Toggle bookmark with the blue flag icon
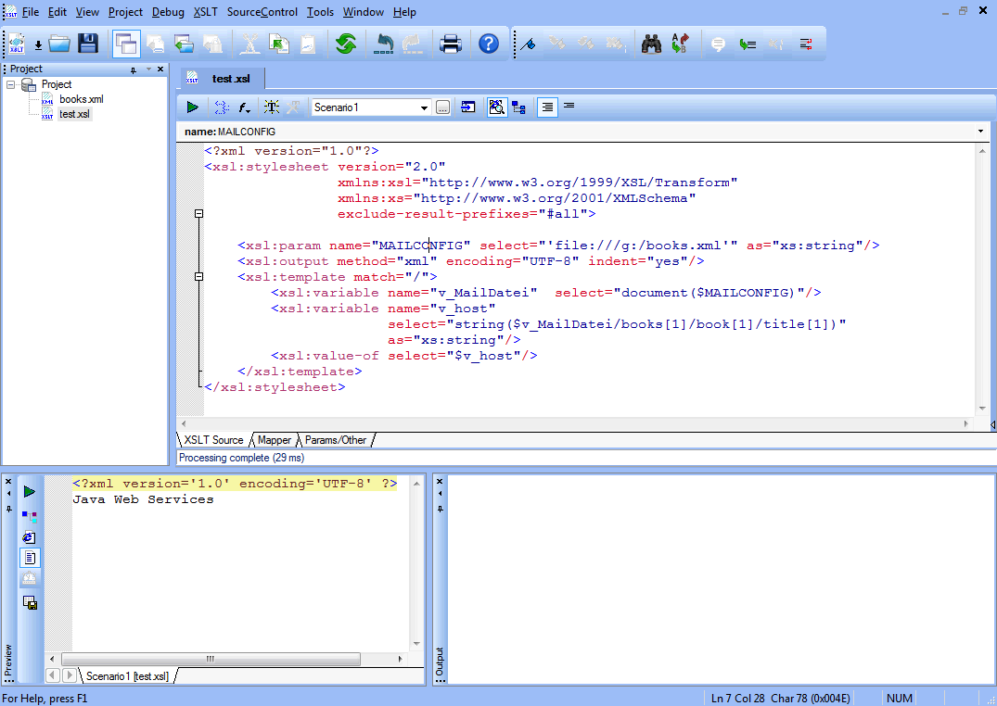This screenshot has height=706, width=997. (528, 44)
